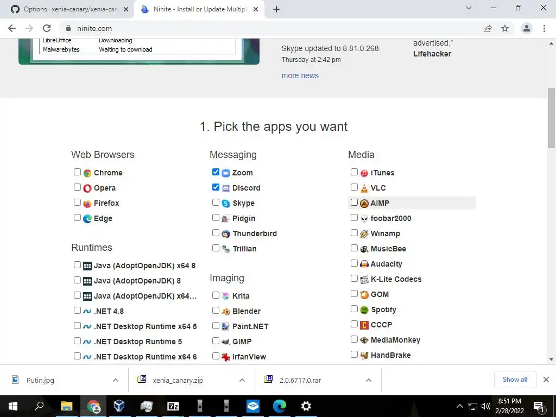Viewport: 556px width, 417px height.
Task: Click the Pidgin icon
Action: (226, 219)
